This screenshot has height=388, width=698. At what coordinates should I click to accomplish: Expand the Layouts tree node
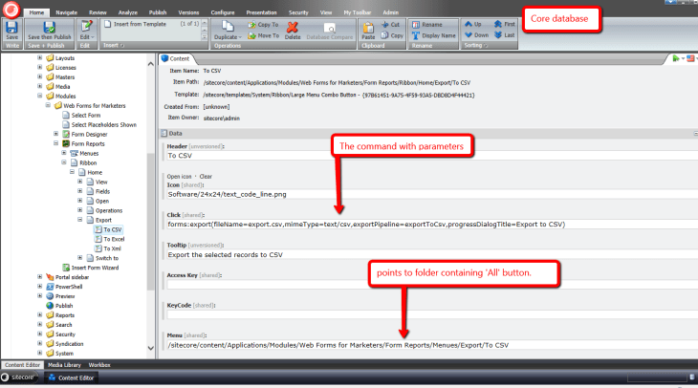(x=39, y=58)
